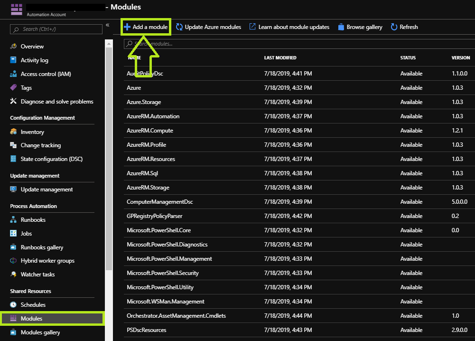Click the Runbooks gallery icon
This screenshot has width=475, height=341.
click(13, 247)
